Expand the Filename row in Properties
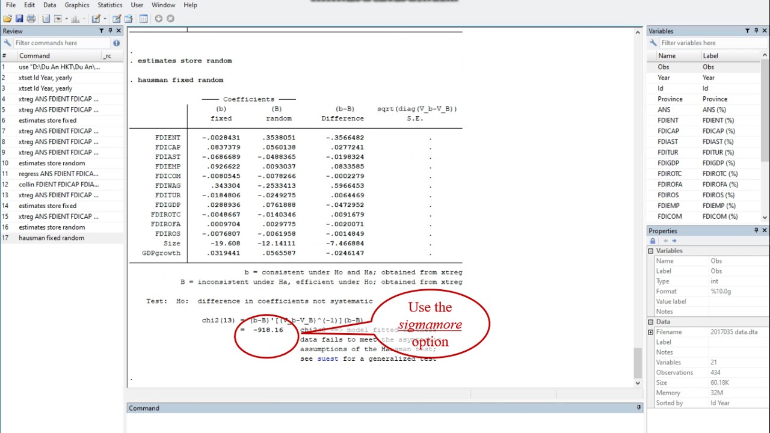The height and width of the screenshot is (433, 770). pos(651,332)
